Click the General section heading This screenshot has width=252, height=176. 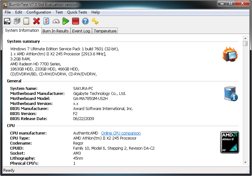[x=14, y=81]
